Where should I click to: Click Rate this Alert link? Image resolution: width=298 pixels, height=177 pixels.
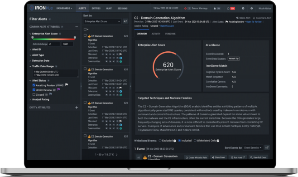coord(167,26)
